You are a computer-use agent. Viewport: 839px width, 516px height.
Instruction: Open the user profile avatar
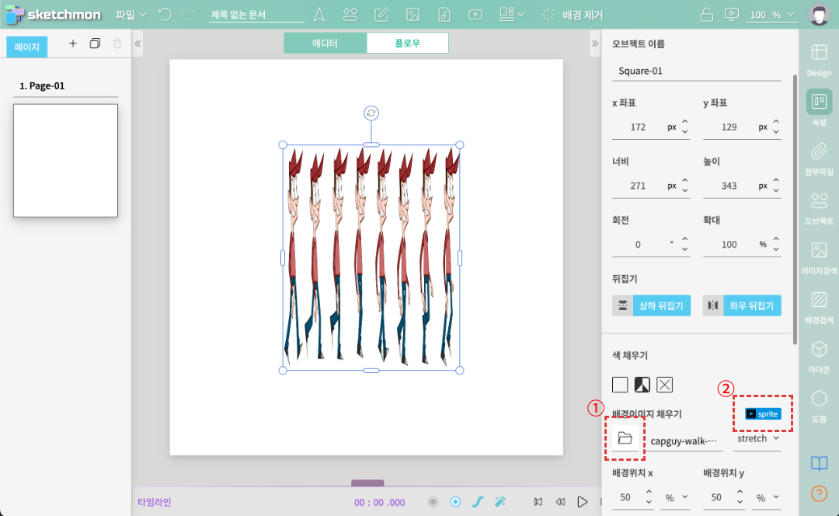pyautogui.click(x=820, y=15)
